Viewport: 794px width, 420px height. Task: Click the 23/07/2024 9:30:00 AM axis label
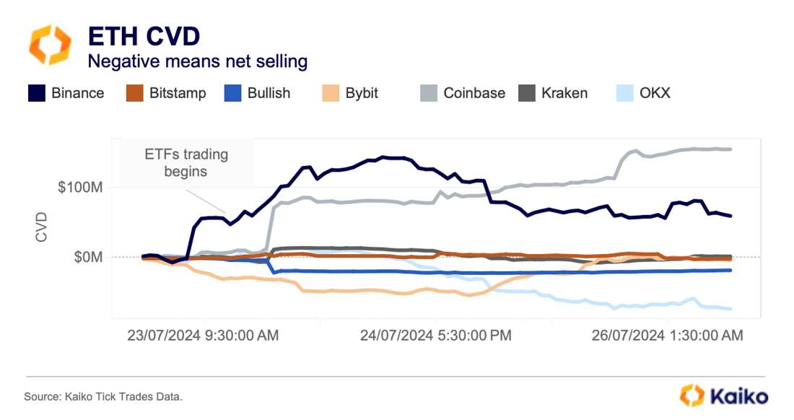coord(203,336)
